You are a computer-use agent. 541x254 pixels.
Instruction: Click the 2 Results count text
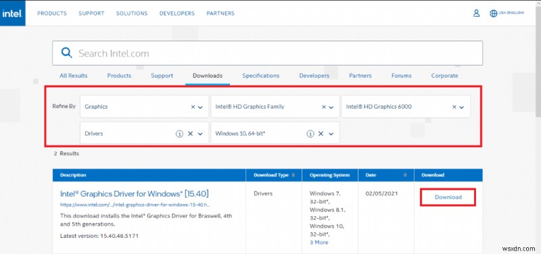click(x=66, y=153)
